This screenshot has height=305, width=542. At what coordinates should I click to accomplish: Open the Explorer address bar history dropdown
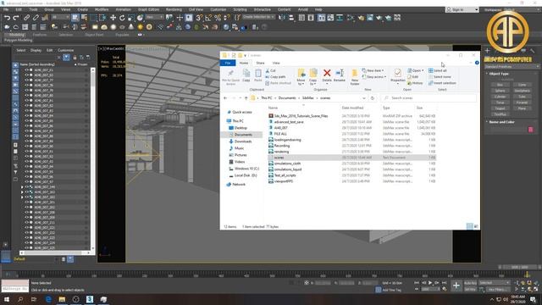[x=364, y=98]
